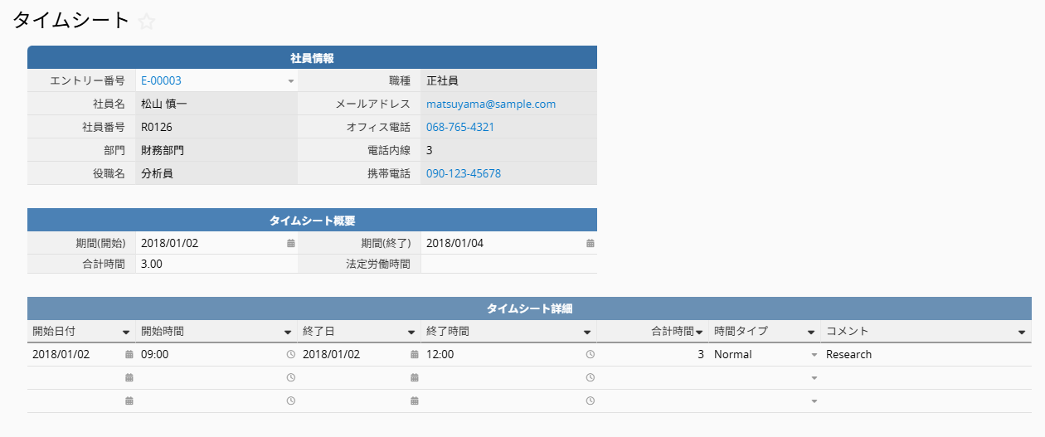Open 合計時間 column filter arrow

point(701,332)
